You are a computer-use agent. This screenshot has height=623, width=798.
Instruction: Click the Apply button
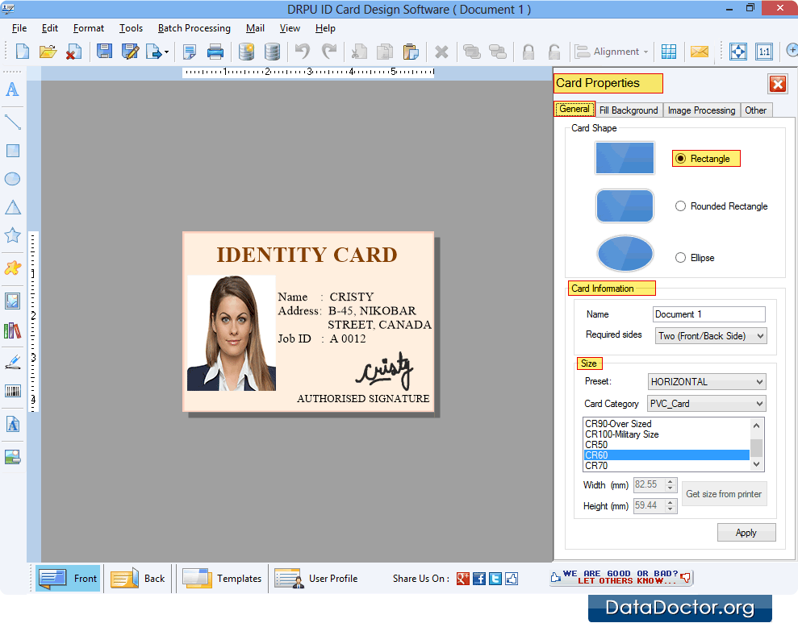coord(746,533)
